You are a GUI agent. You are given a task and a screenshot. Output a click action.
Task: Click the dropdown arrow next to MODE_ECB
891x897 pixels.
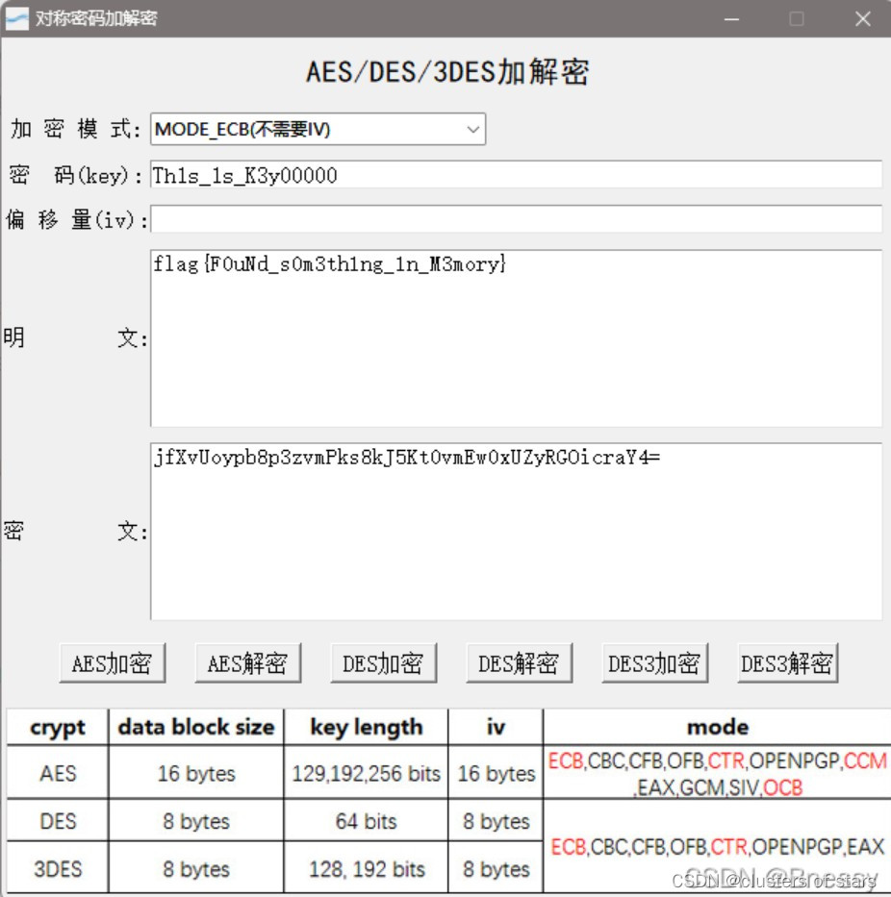[472, 129]
